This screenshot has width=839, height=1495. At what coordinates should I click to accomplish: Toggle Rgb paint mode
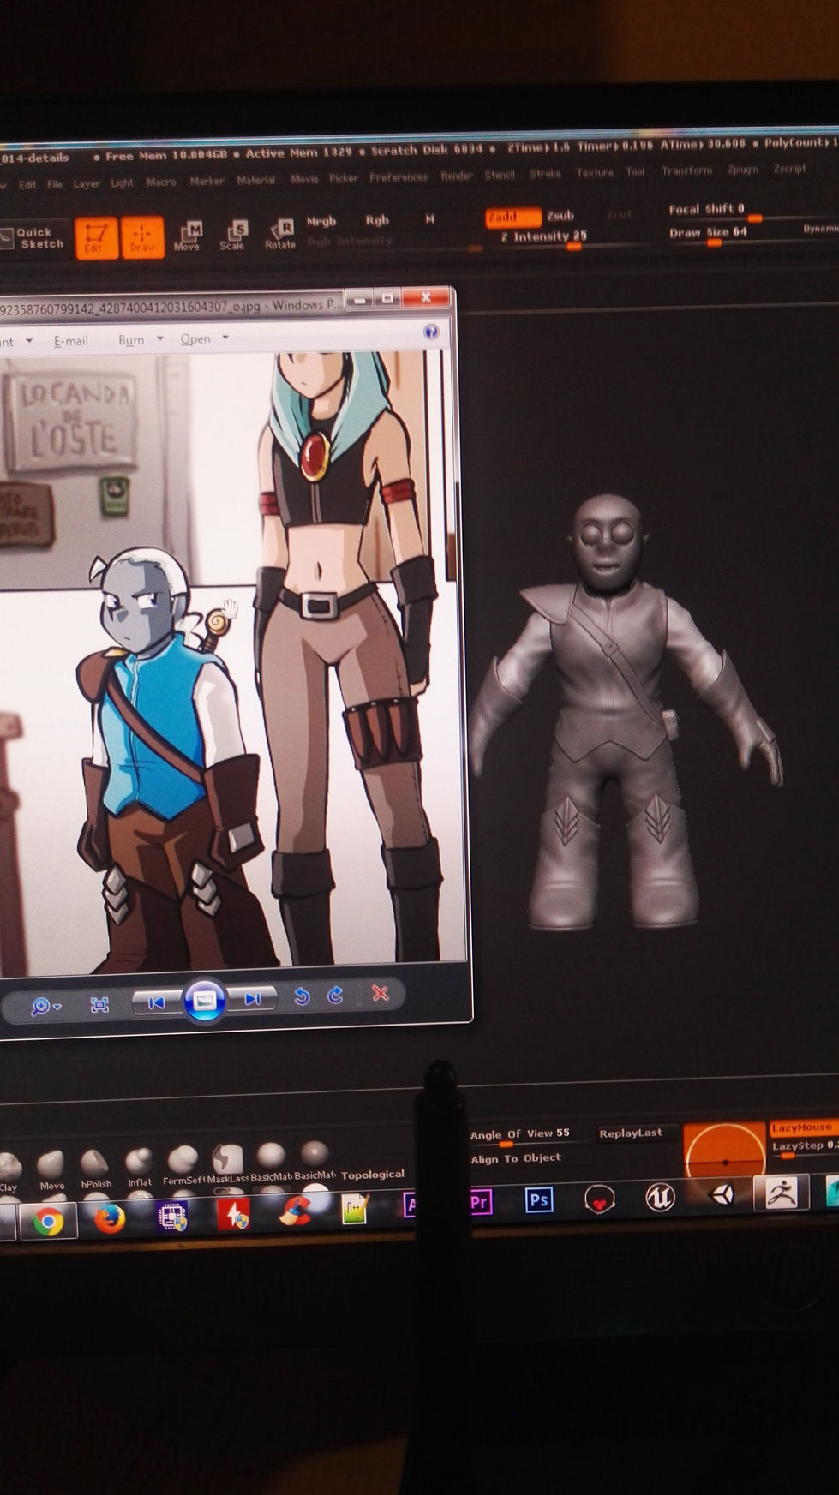[377, 220]
